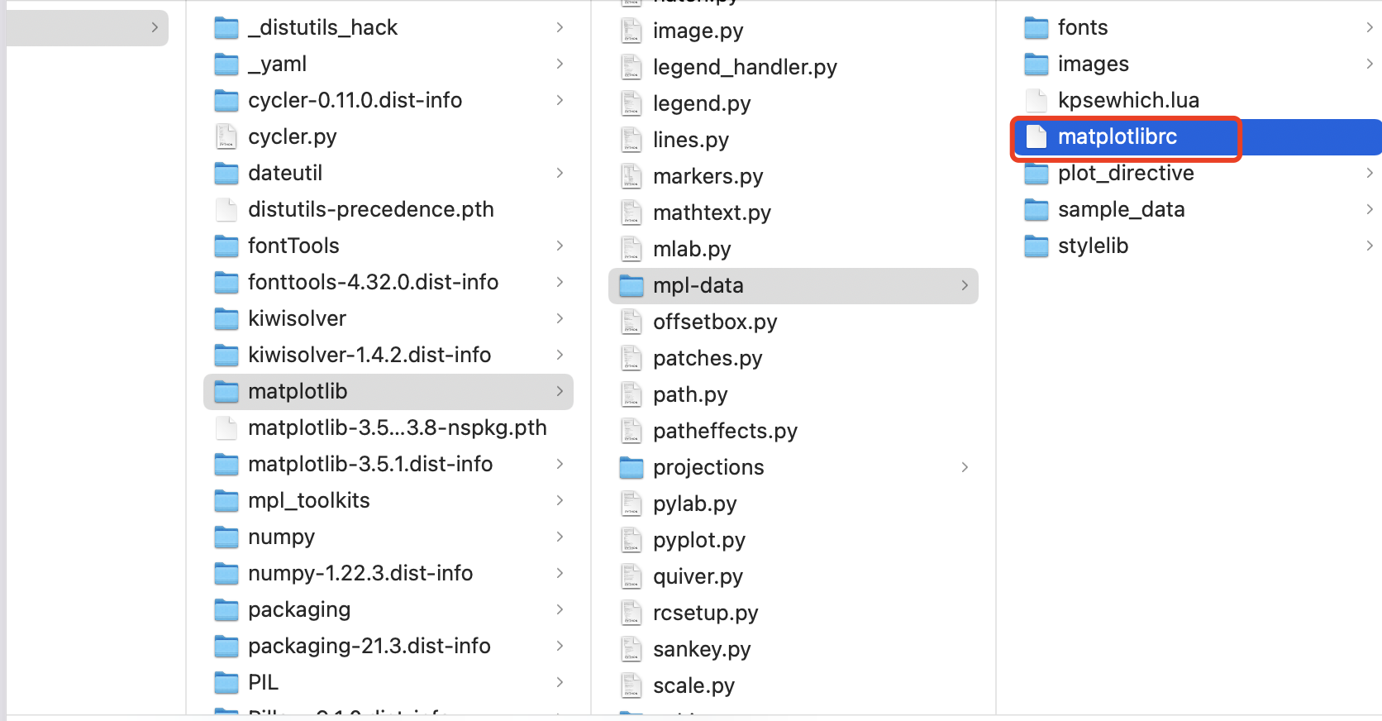This screenshot has height=721, width=1382.
Task: Click the lines.py file icon
Action: point(631,140)
